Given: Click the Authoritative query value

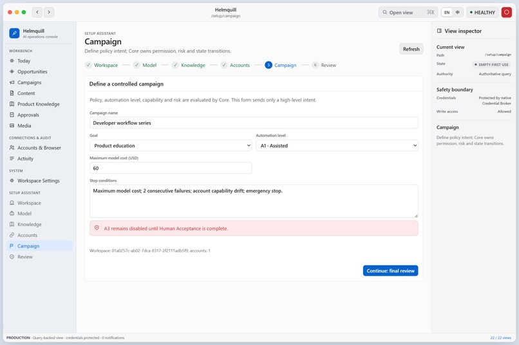Looking at the screenshot, I should (495, 74).
